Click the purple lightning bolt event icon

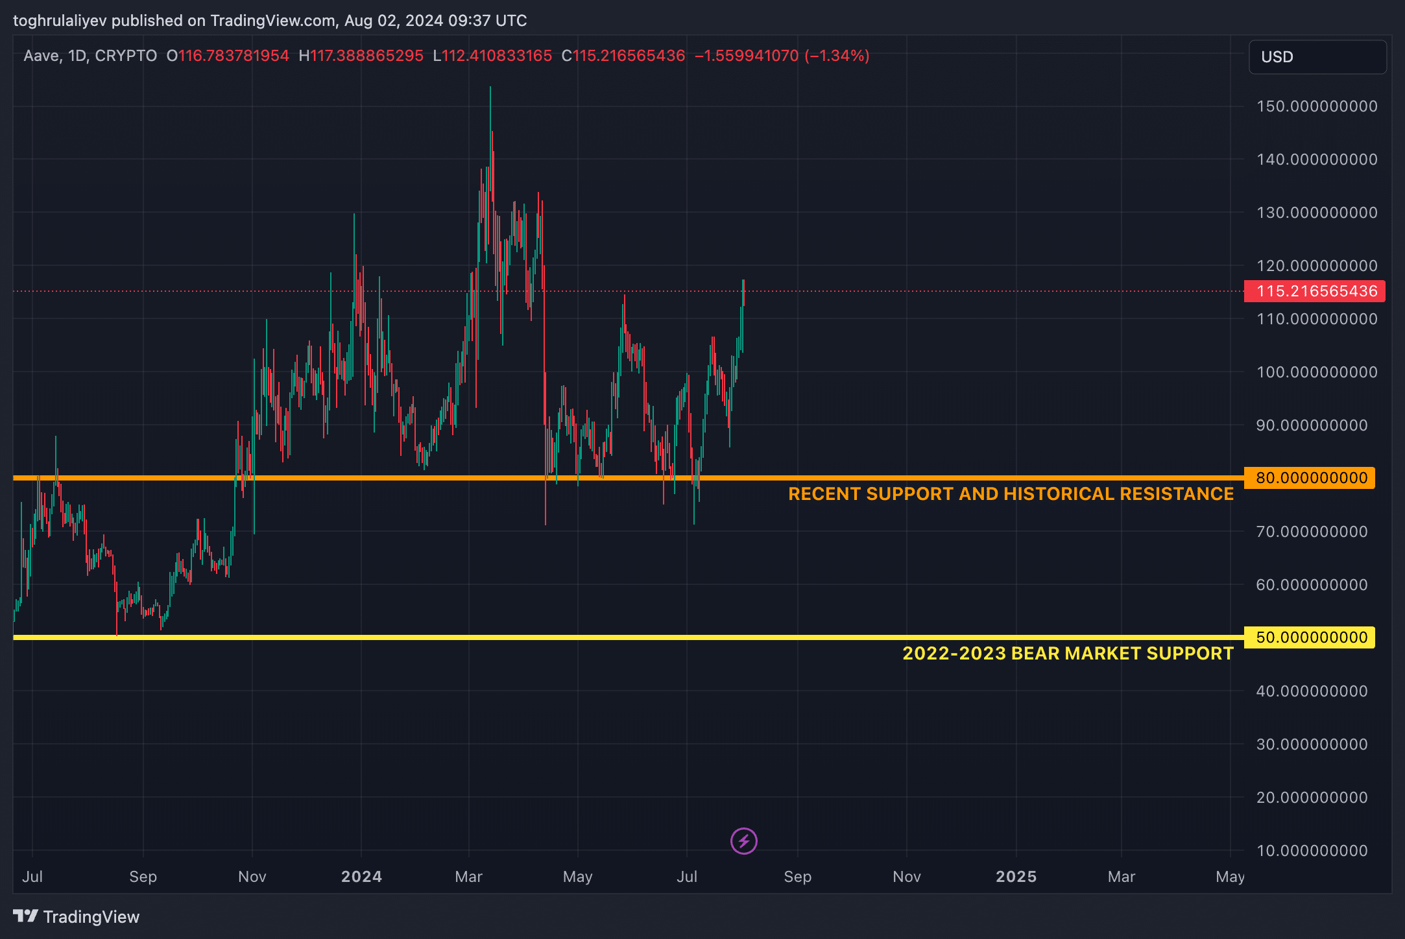(x=743, y=841)
